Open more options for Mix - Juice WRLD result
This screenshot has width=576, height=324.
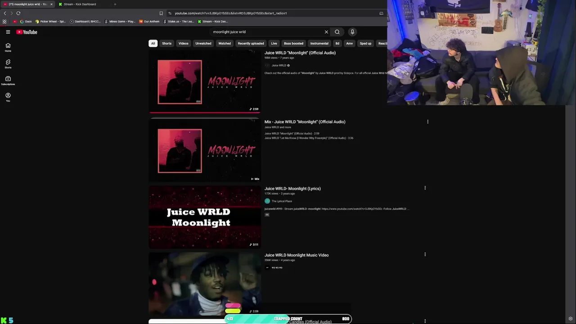pyautogui.click(x=427, y=121)
